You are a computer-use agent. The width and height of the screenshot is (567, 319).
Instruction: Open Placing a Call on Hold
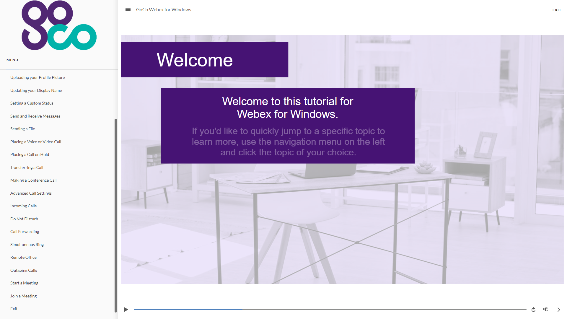(x=30, y=154)
